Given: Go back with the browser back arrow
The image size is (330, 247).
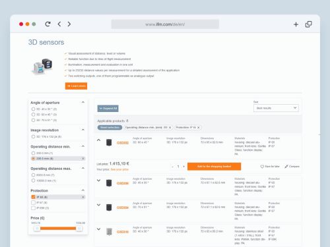Looking at the screenshot, I should pos(59,24).
